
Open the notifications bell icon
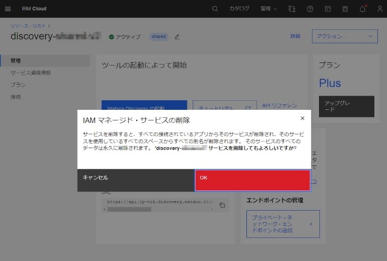[363, 9]
